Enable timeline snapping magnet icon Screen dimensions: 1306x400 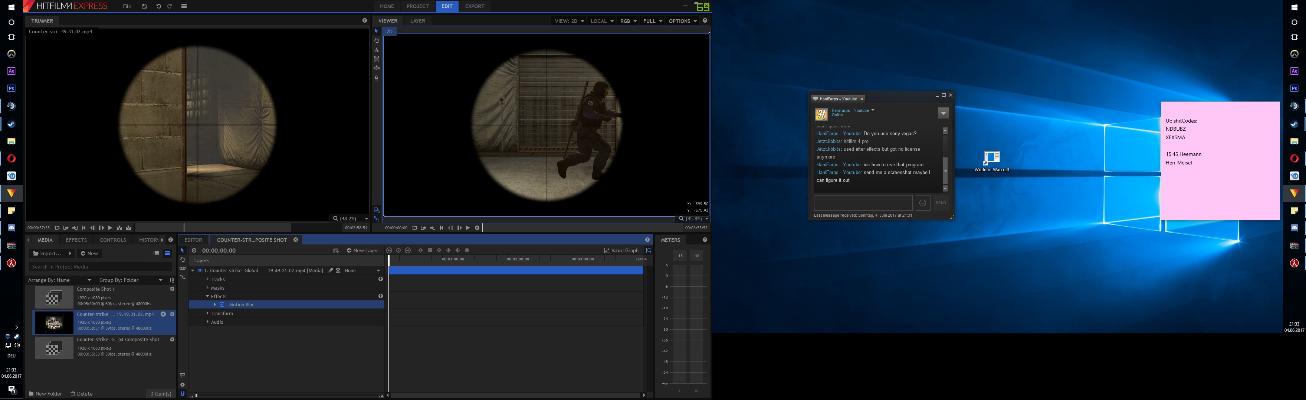(183, 393)
